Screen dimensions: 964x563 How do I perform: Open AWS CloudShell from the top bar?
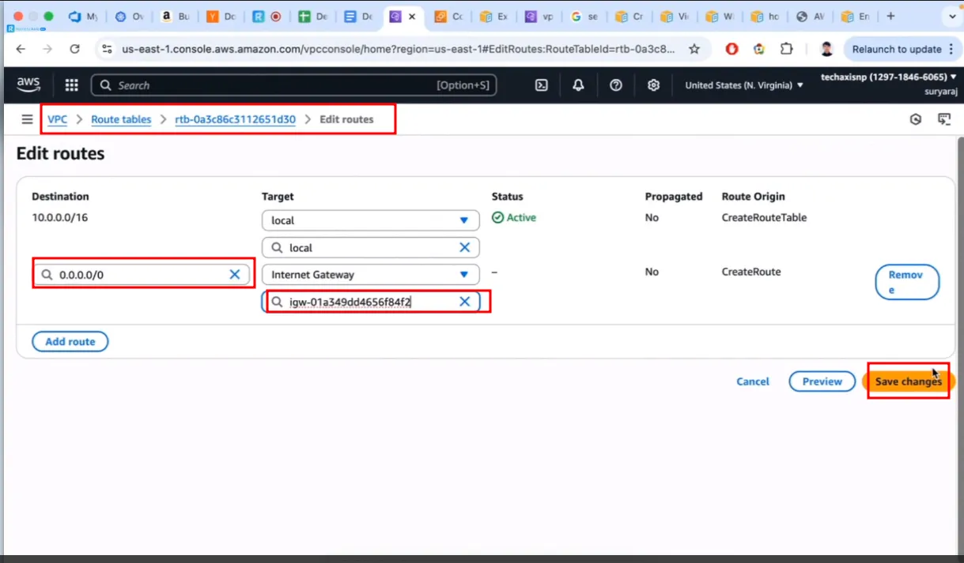542,85
